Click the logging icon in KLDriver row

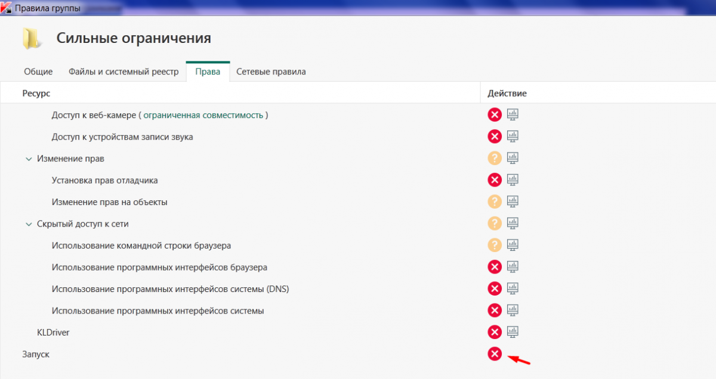[x=513, y=332]
